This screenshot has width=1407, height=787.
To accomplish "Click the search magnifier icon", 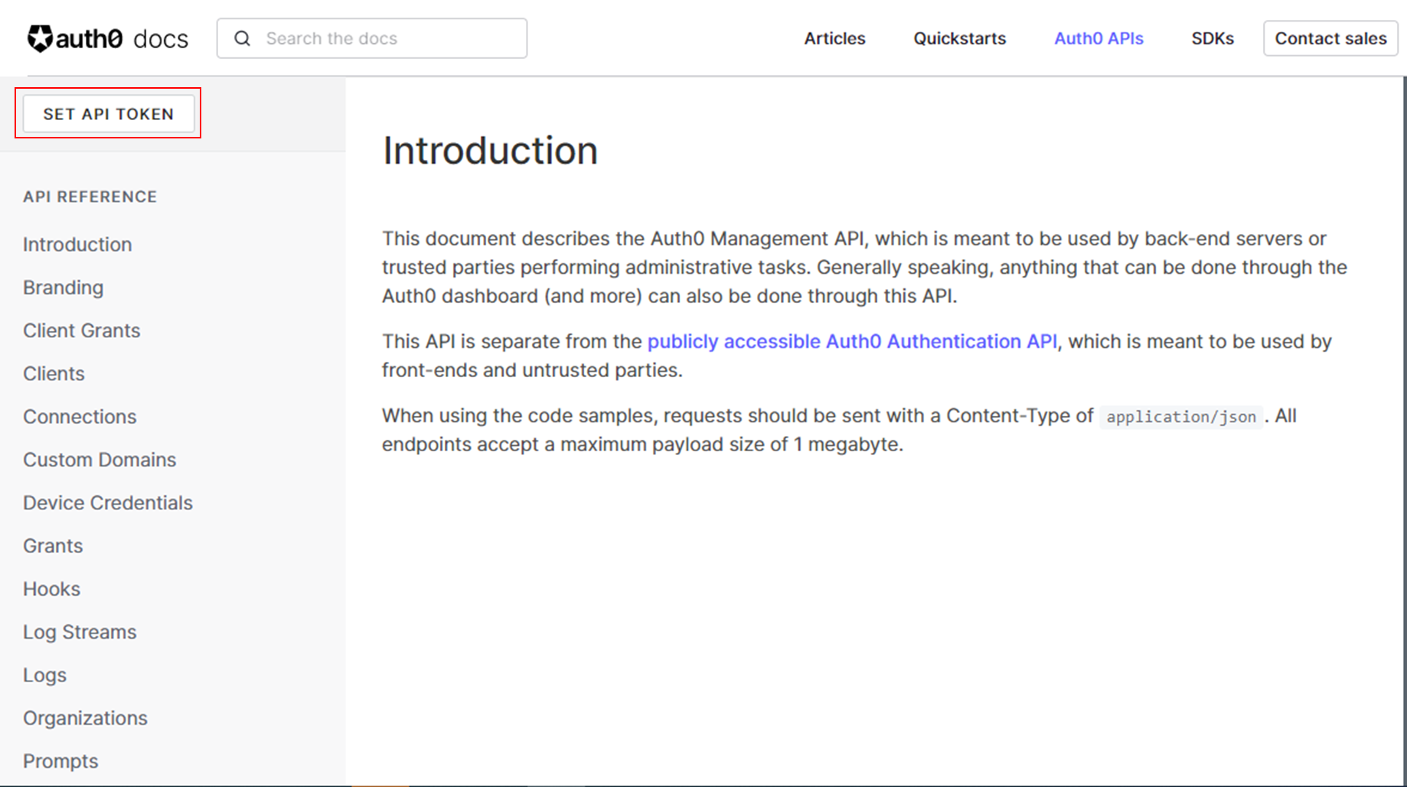I will pyautogui.click(x=243, y=38).
